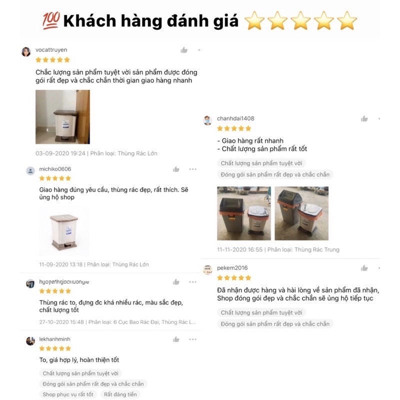Open three-dot menu on lekhanhminh review
This screenshot has height=400, width=400.
[x=192, y=339]
